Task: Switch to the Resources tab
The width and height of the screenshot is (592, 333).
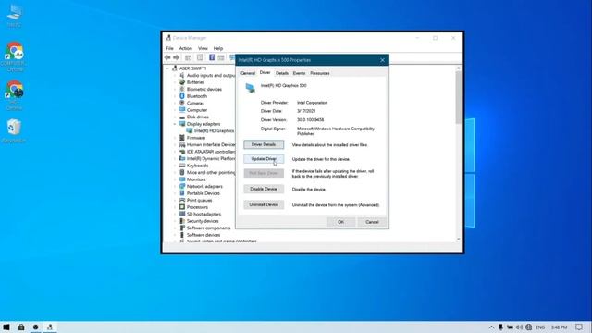Action: (320, 73)
